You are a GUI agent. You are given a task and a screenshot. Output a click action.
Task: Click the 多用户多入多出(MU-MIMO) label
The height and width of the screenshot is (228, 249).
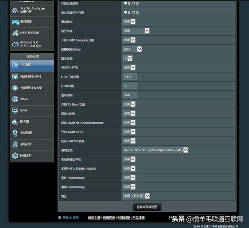[x=78, y=169]
